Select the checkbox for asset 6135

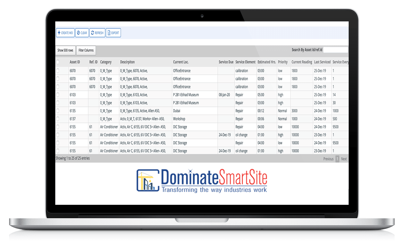57,111
